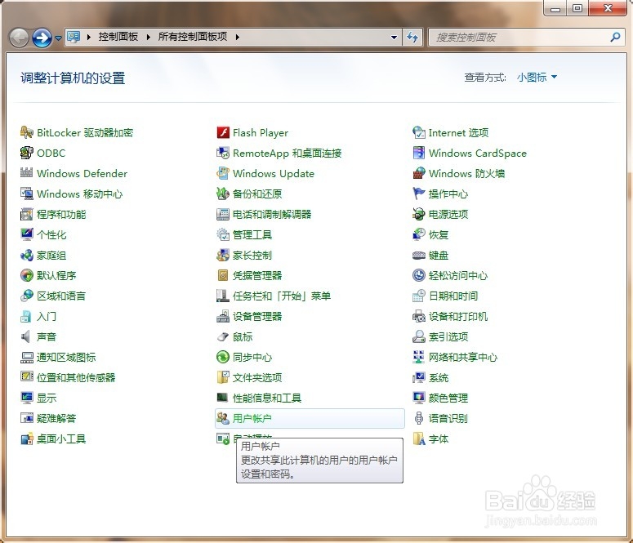The height and width of the screenshot is (543, 633).
Task: Open the 桌面小工具 link
Action: (61, 438)
